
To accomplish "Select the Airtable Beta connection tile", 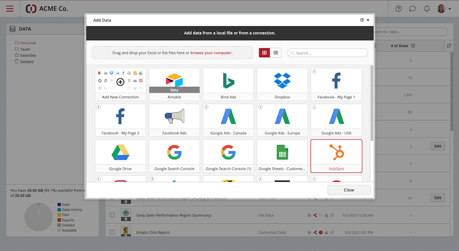I will (174, 85).
